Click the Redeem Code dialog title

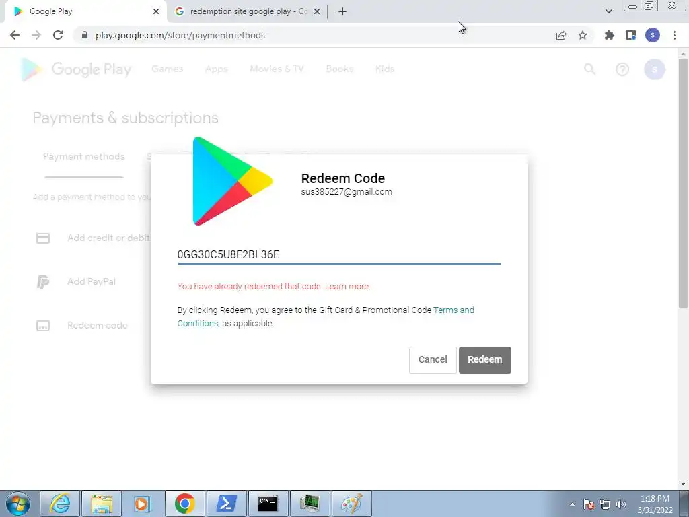point(342,178)
